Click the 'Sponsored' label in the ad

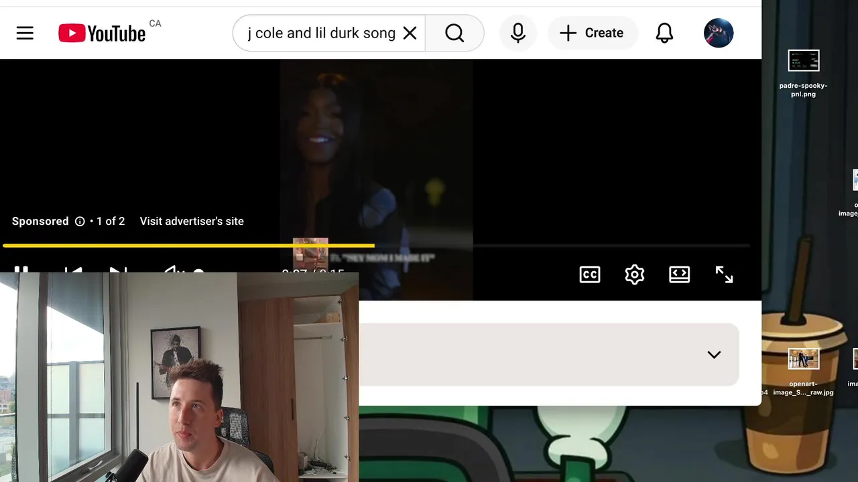coord(40,221)
